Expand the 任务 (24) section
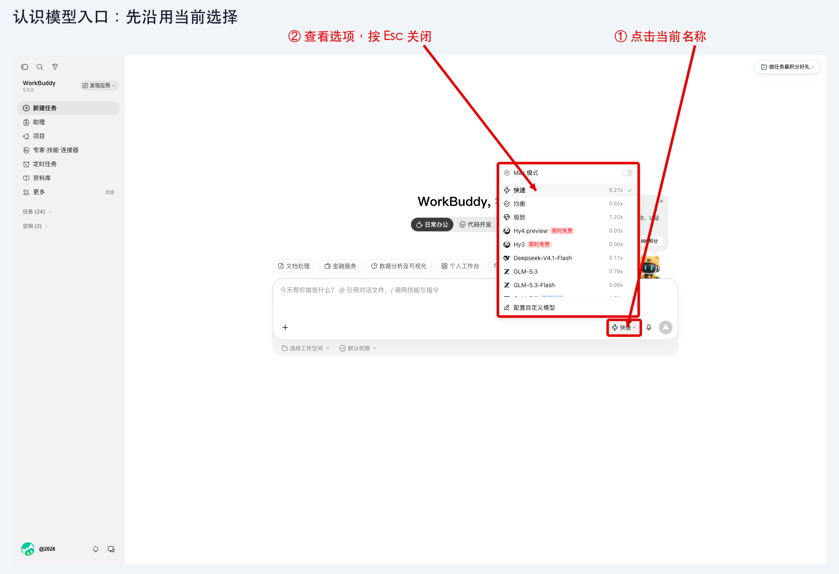This screenshot has height=574, width=839. (x=37, y=212)
